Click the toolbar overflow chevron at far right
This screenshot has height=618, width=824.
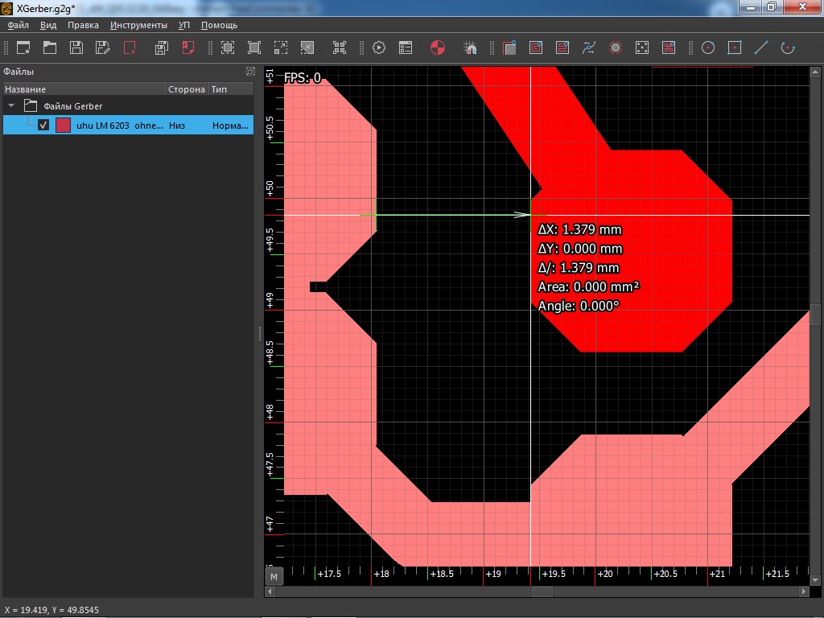click(x=818, y=47)
